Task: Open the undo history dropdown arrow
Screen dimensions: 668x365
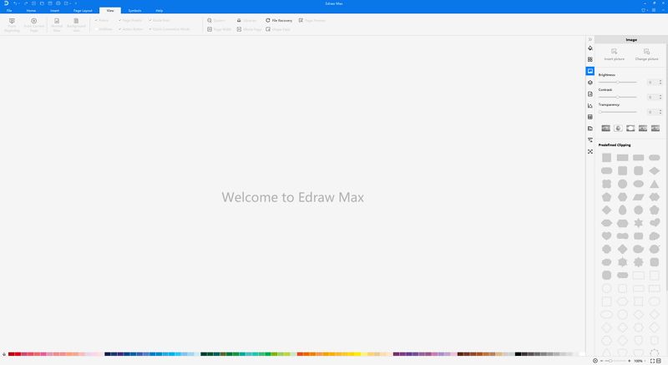Action: [19, 4]
